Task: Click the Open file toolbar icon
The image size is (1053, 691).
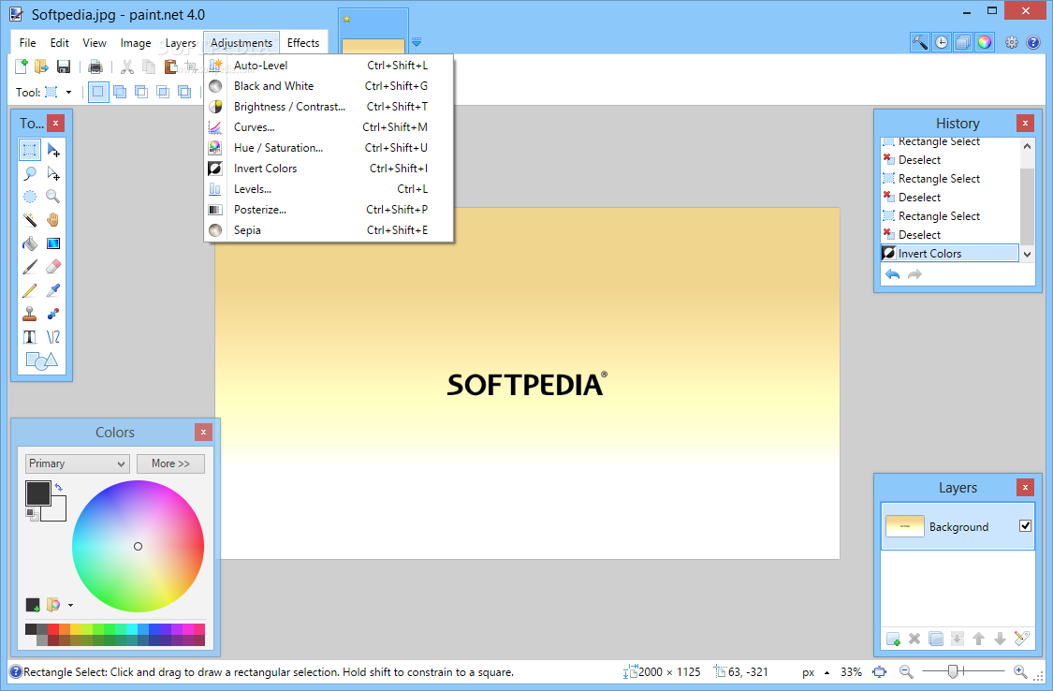Action: [x=41, y=66]
